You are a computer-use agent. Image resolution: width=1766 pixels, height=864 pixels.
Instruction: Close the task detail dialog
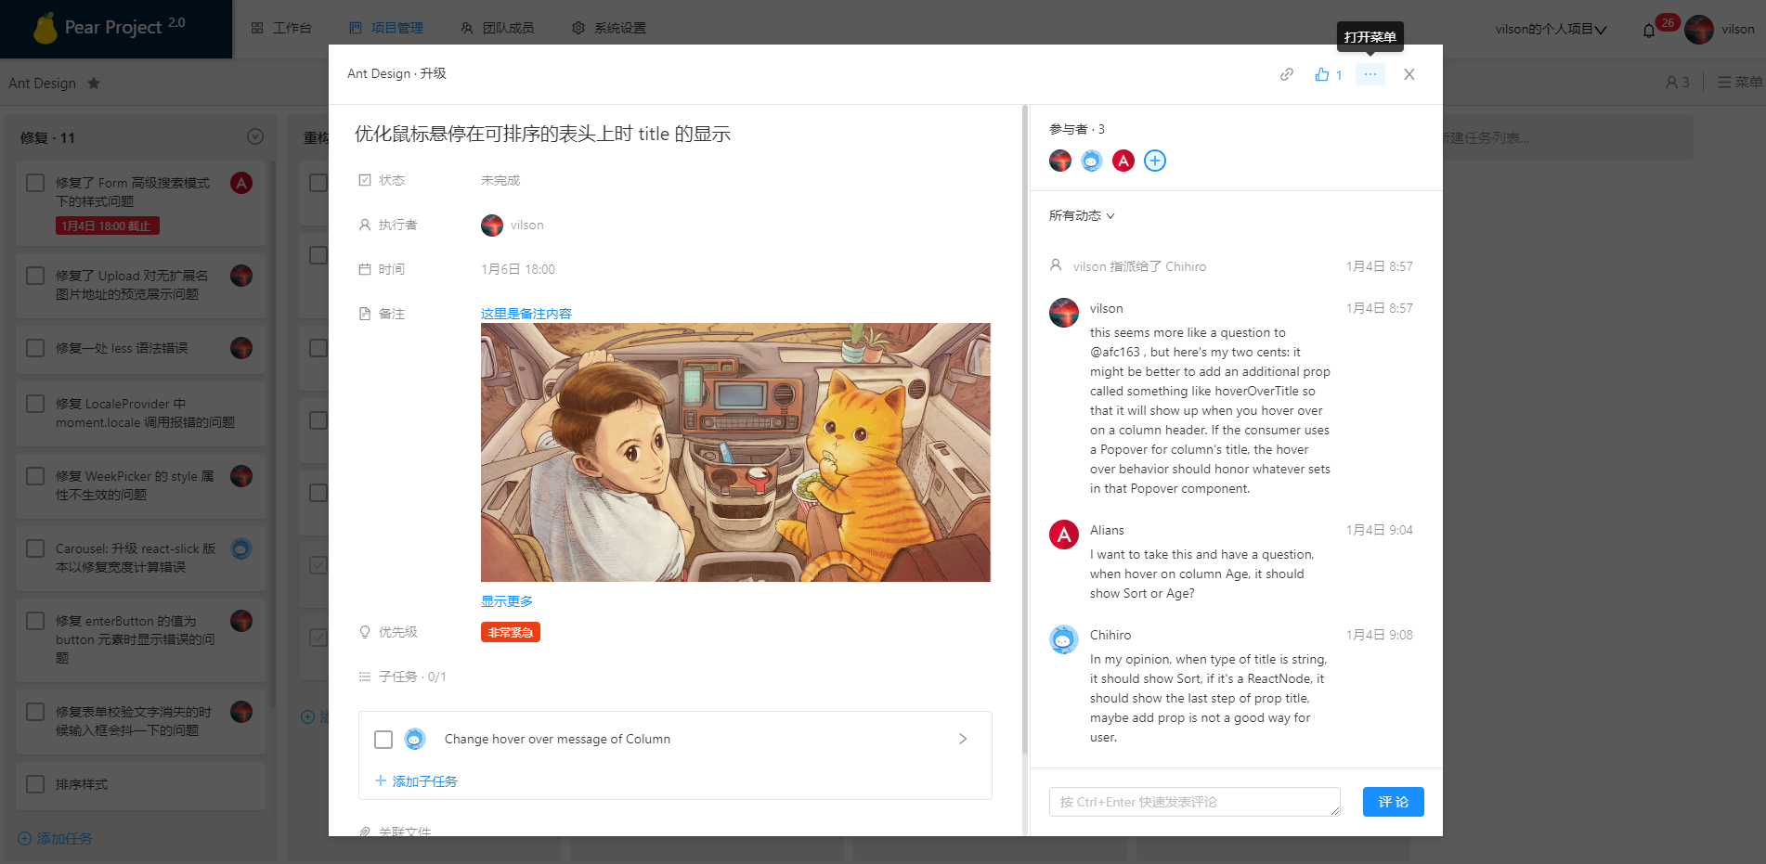[1409, 74]
